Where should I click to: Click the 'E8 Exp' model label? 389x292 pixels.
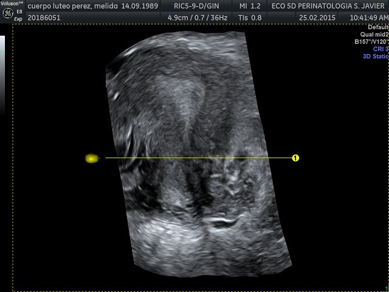[19, 15]
